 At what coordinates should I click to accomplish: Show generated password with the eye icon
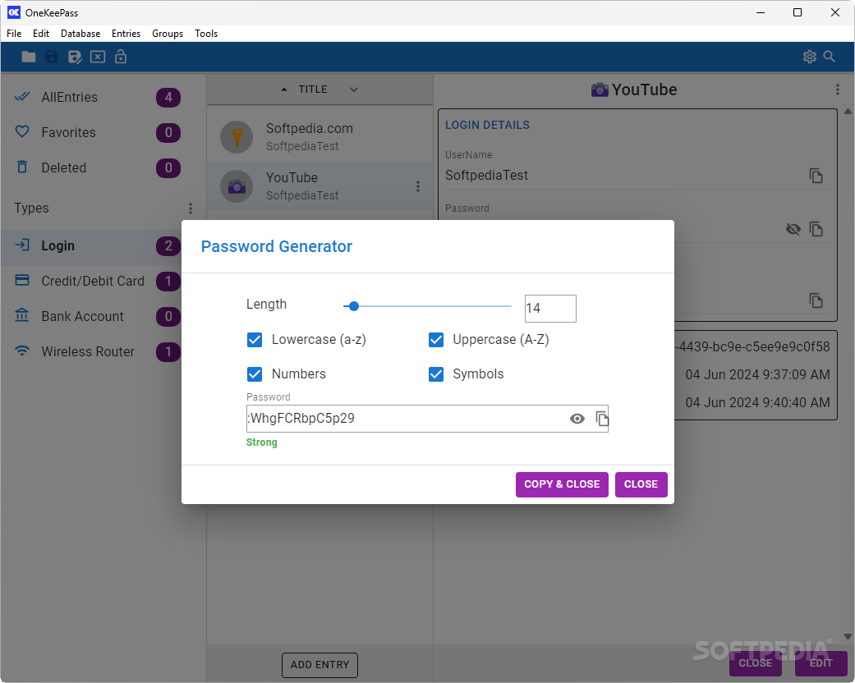coord(577,419)
